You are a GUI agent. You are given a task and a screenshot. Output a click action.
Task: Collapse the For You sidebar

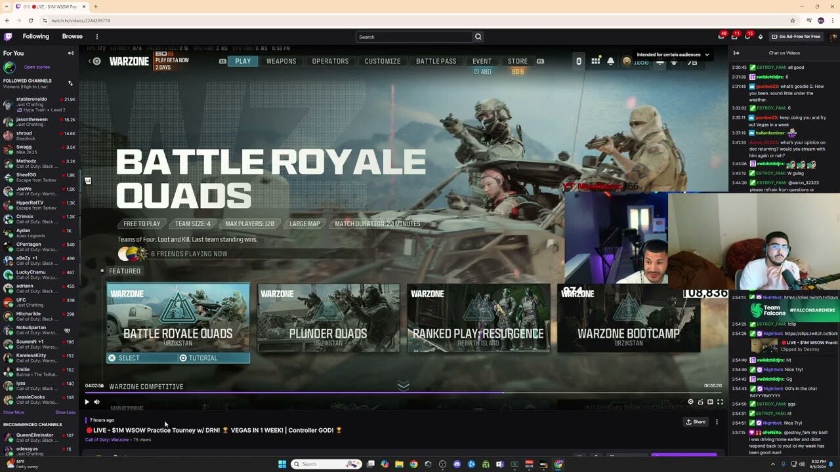coord(70,53)
